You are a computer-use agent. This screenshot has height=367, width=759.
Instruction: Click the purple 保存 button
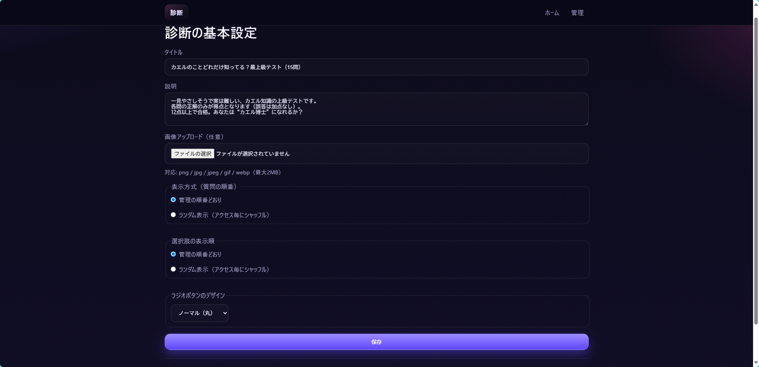coord(376,342)
